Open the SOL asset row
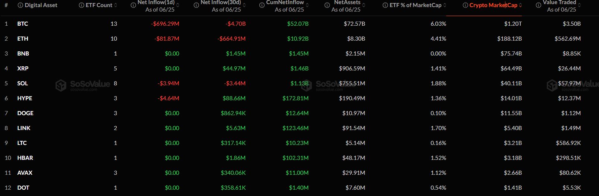Viewport: 599px width, 196px height. [299, 83]
